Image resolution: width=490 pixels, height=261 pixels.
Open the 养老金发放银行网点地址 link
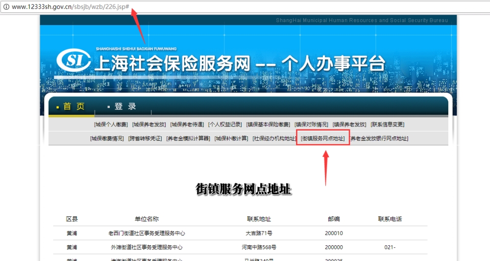click(379, 139)
